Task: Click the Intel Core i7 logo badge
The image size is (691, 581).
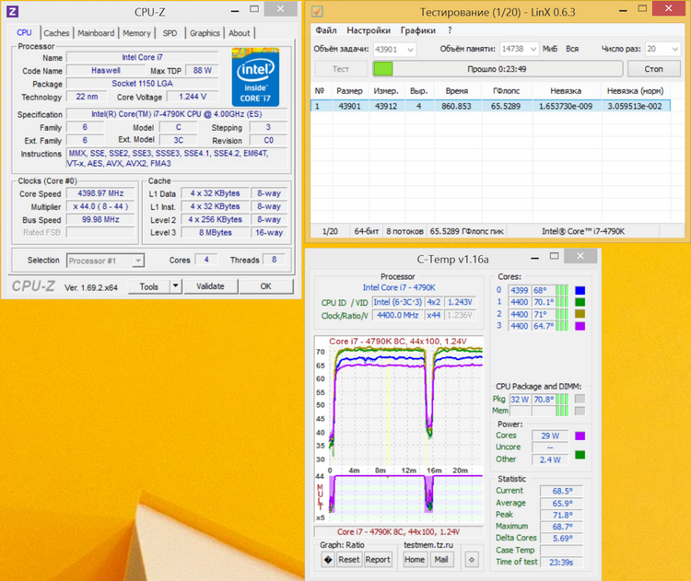Action: pyautogui.click(x=258, y=75)
